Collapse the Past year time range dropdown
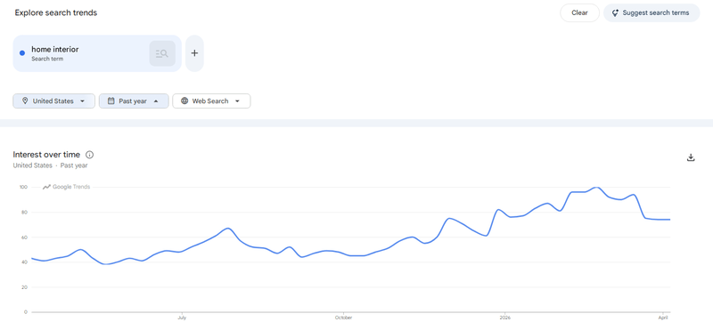 click(x=134, y=101)
